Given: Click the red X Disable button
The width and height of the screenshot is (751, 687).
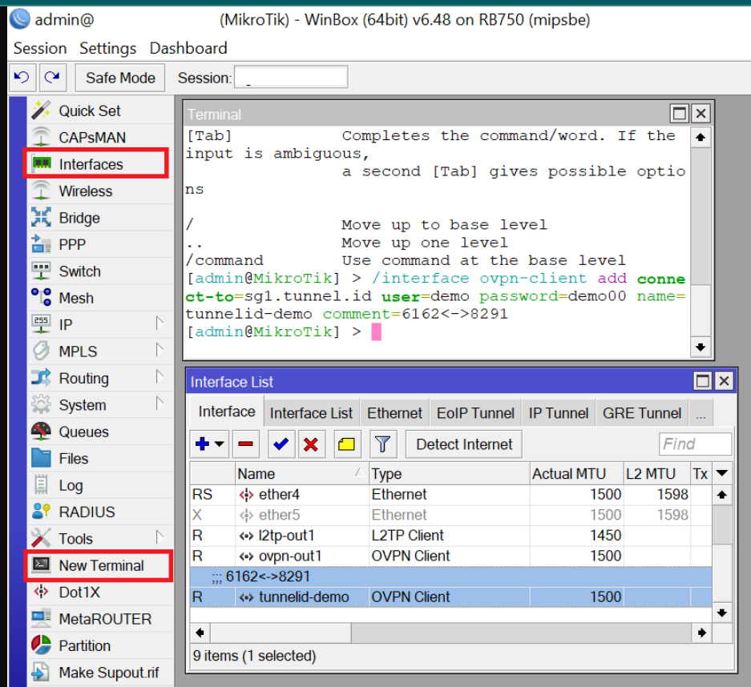Looking at the screenshot, I should [311, 444].
